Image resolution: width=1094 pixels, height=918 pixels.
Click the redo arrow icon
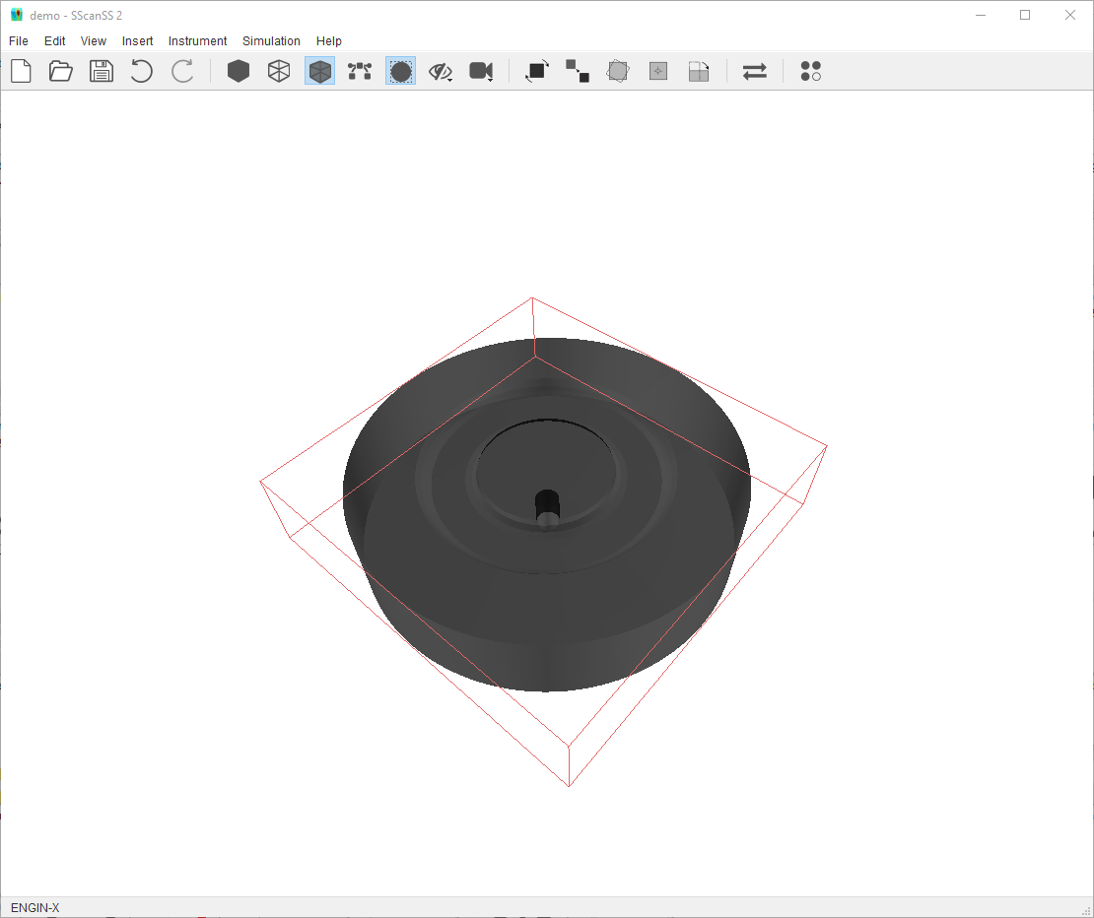[182, 71]
